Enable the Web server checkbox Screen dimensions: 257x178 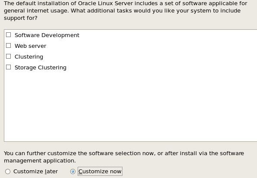coord(8,46)
